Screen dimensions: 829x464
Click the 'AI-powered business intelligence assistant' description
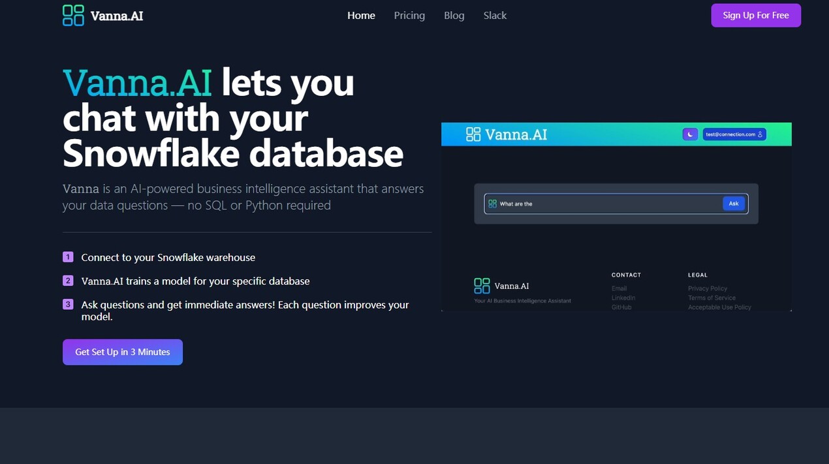point(243,197)
